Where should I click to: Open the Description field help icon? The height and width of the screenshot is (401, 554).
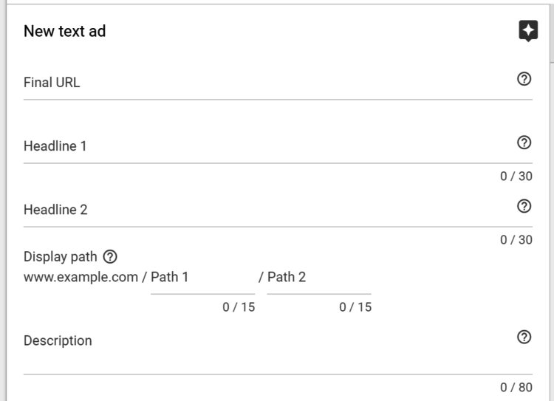pos(524,337)
